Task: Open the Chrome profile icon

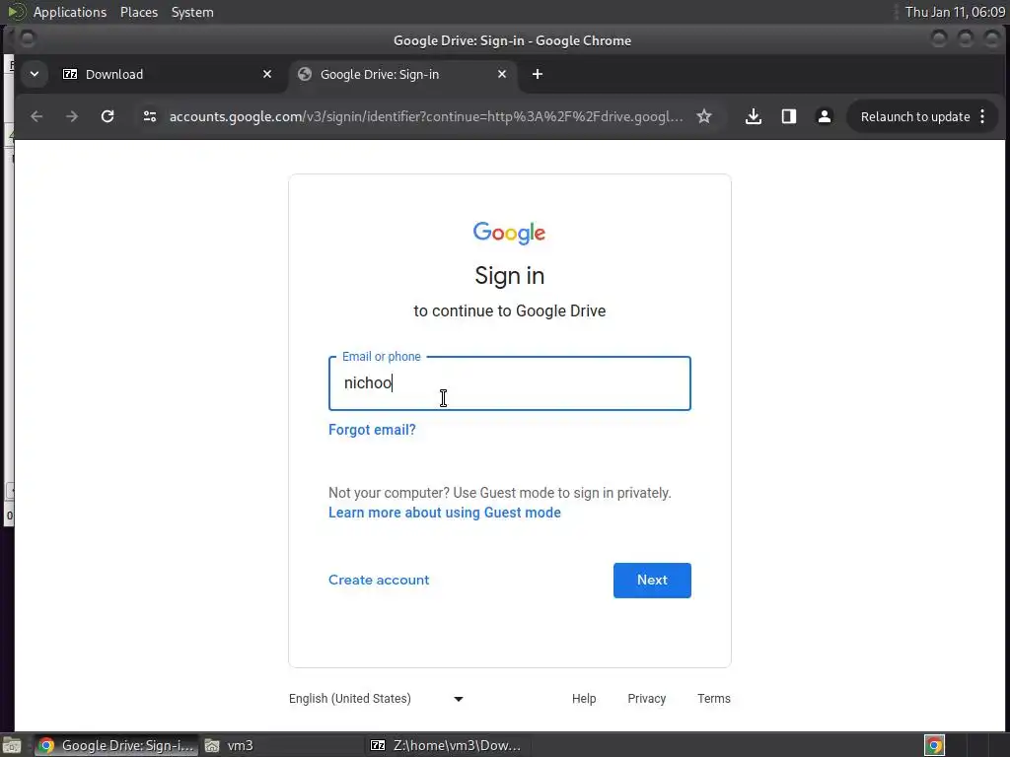Action: (824, 116)
